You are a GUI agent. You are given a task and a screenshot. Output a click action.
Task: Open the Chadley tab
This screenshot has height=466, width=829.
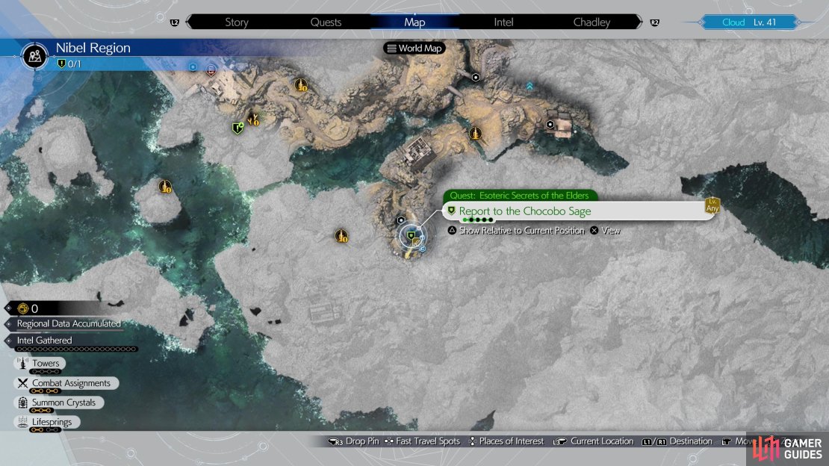point(592,22)
